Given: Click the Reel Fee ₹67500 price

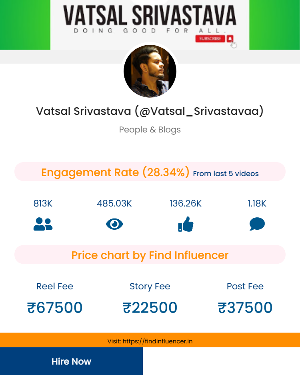Looking at the screenshot, I should (55, 307).
